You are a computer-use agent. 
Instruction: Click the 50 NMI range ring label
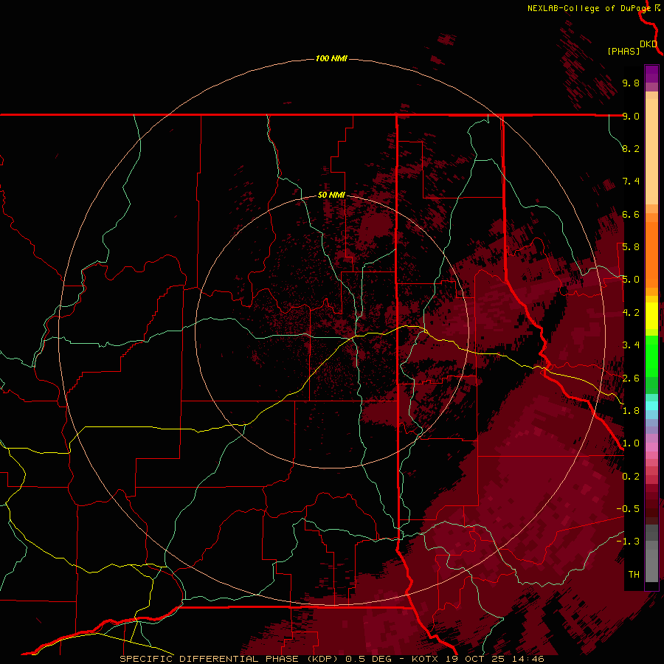click(x=331, y=195)
